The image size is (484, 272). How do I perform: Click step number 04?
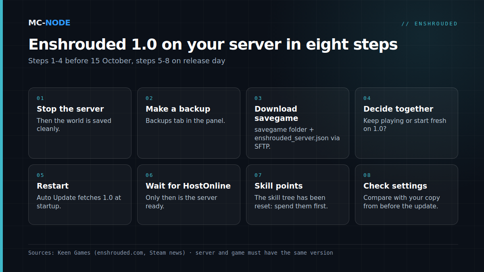point(367,98)
